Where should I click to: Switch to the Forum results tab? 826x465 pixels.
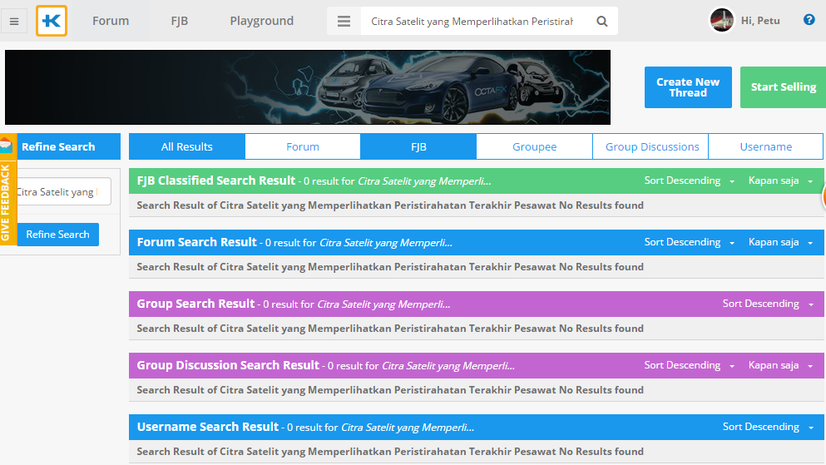303,146
